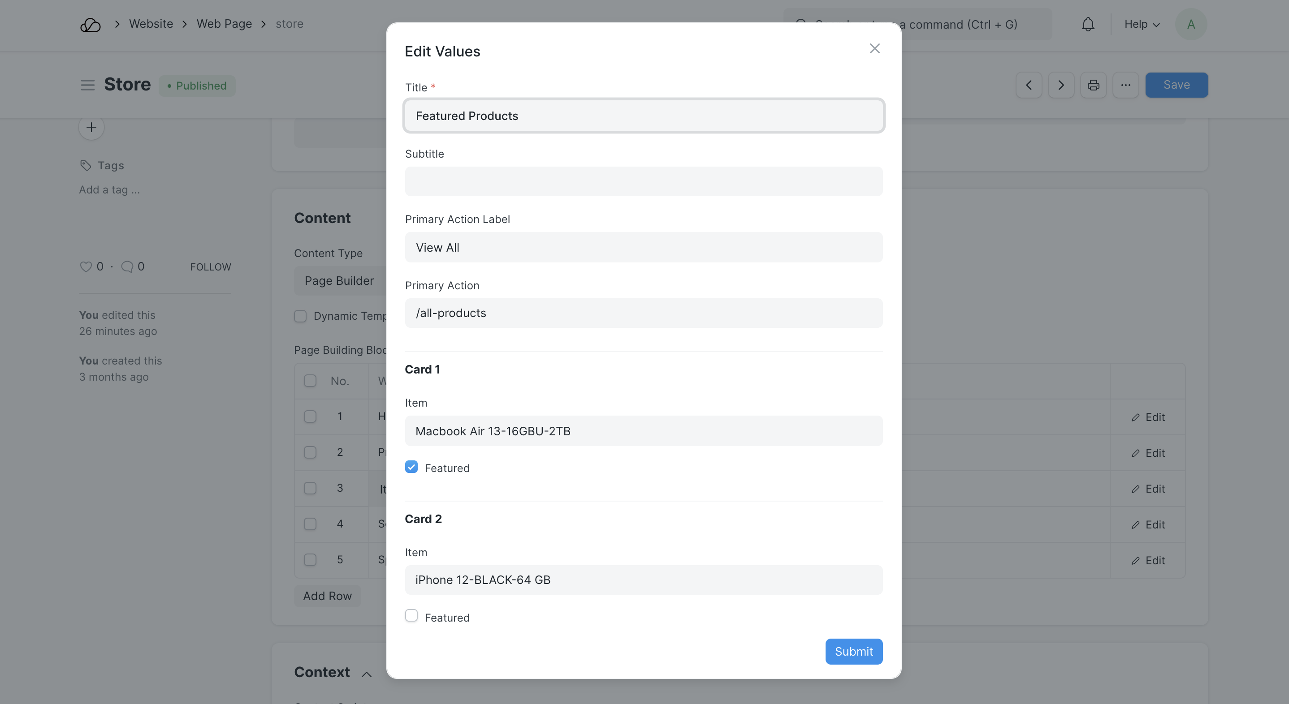Click the print icon button
This screenshot has height=704, width=1289.
click(1093, 85)
